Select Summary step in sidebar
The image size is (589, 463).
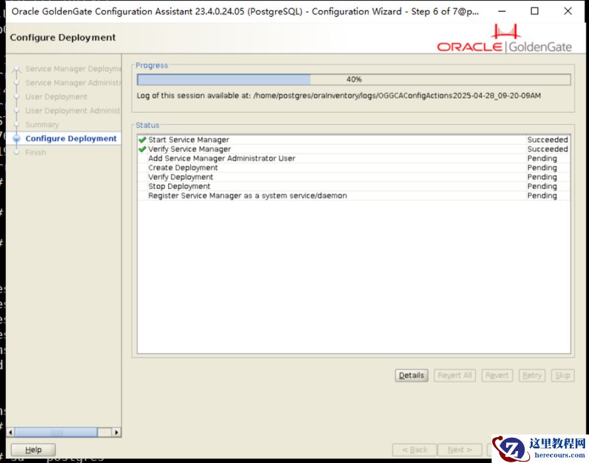pos(42,125)
